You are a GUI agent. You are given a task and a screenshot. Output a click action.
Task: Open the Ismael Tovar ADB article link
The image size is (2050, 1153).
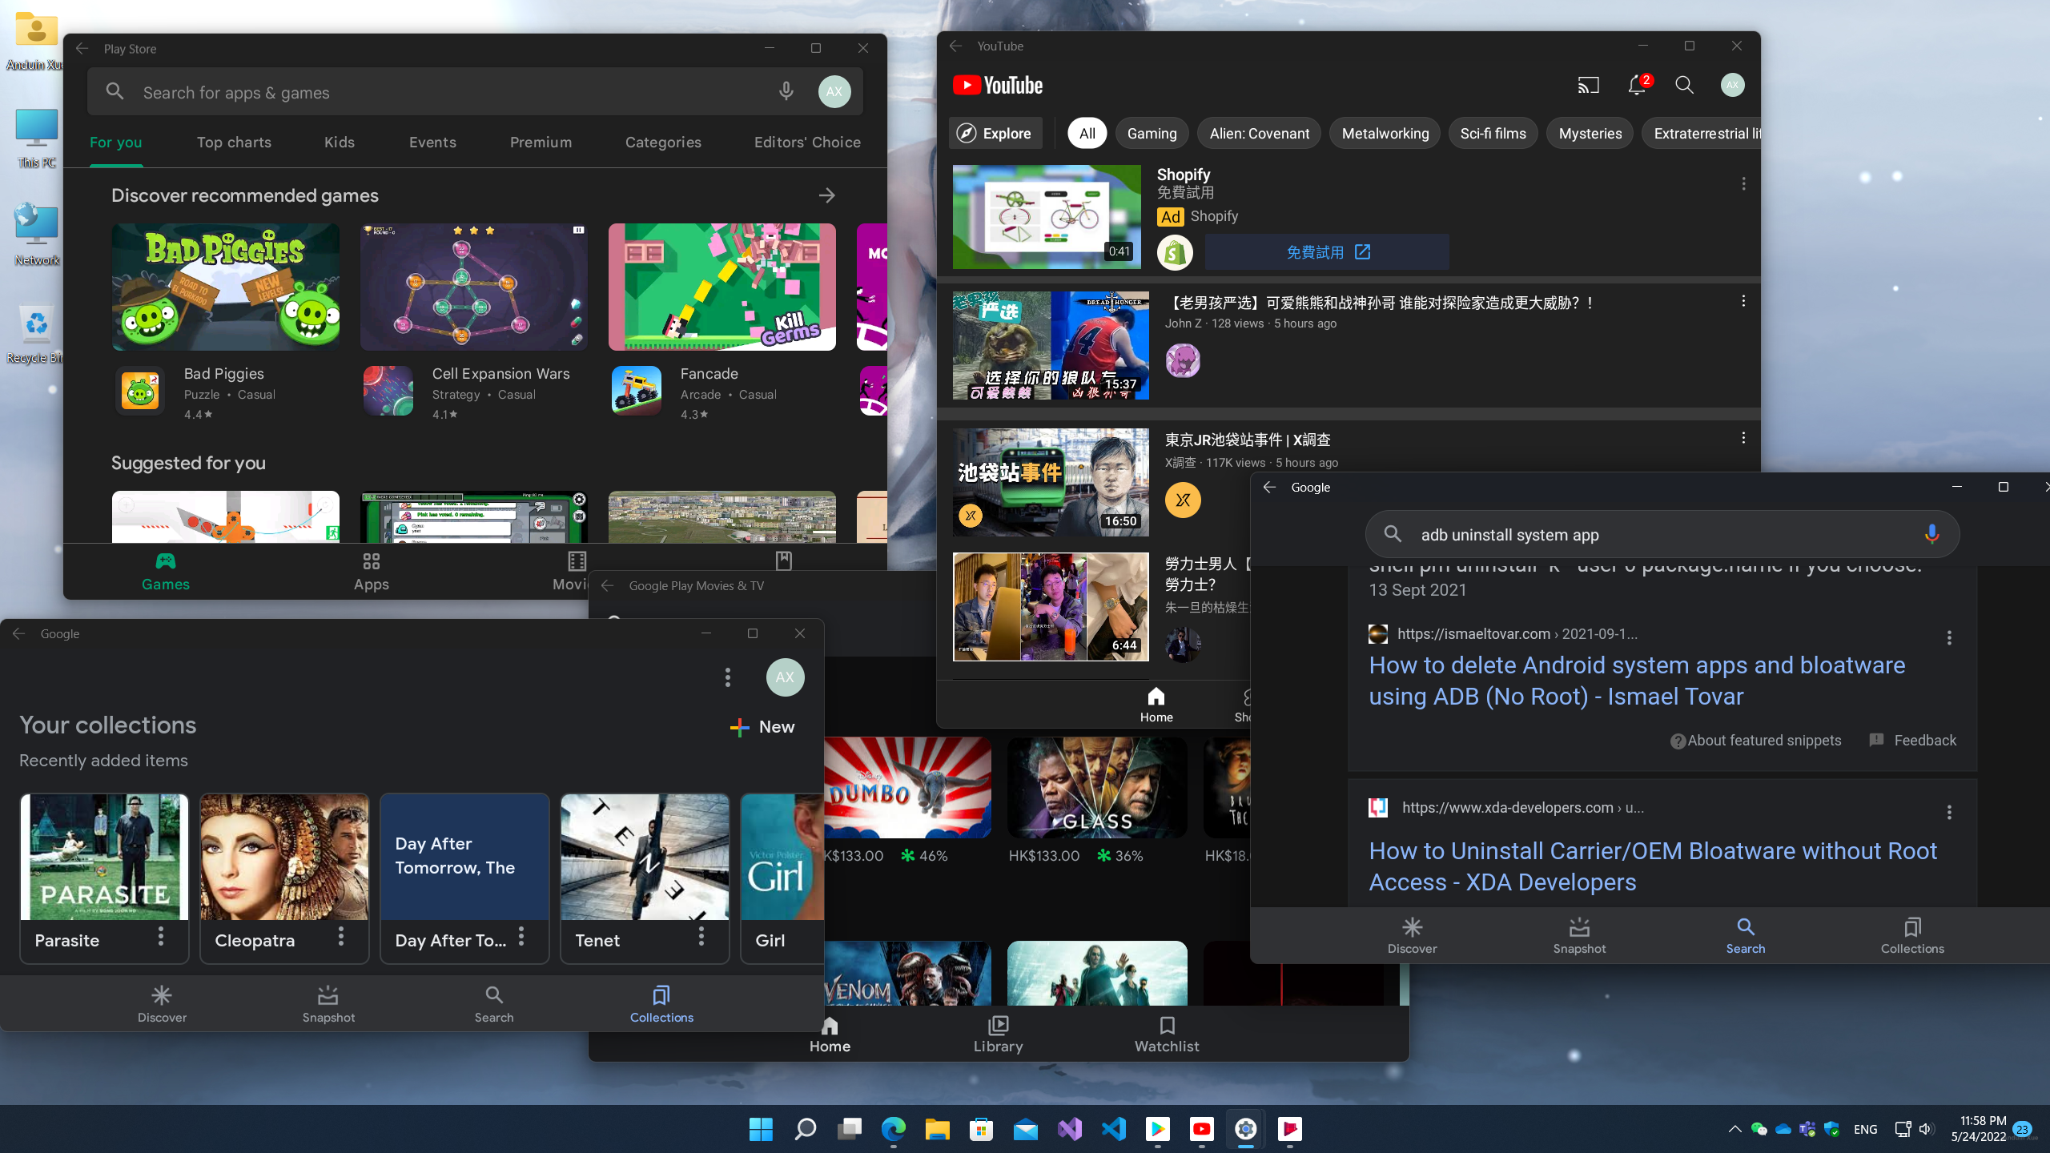[x=1637, y=681]
